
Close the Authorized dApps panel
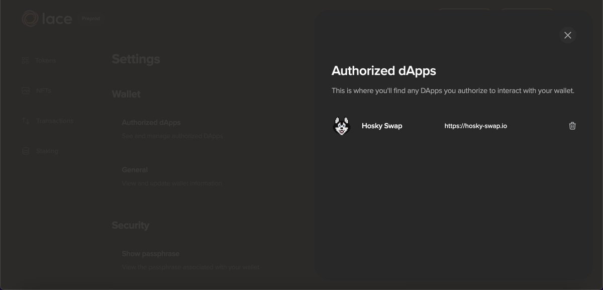pyautogui.click(x=567, y=35)
